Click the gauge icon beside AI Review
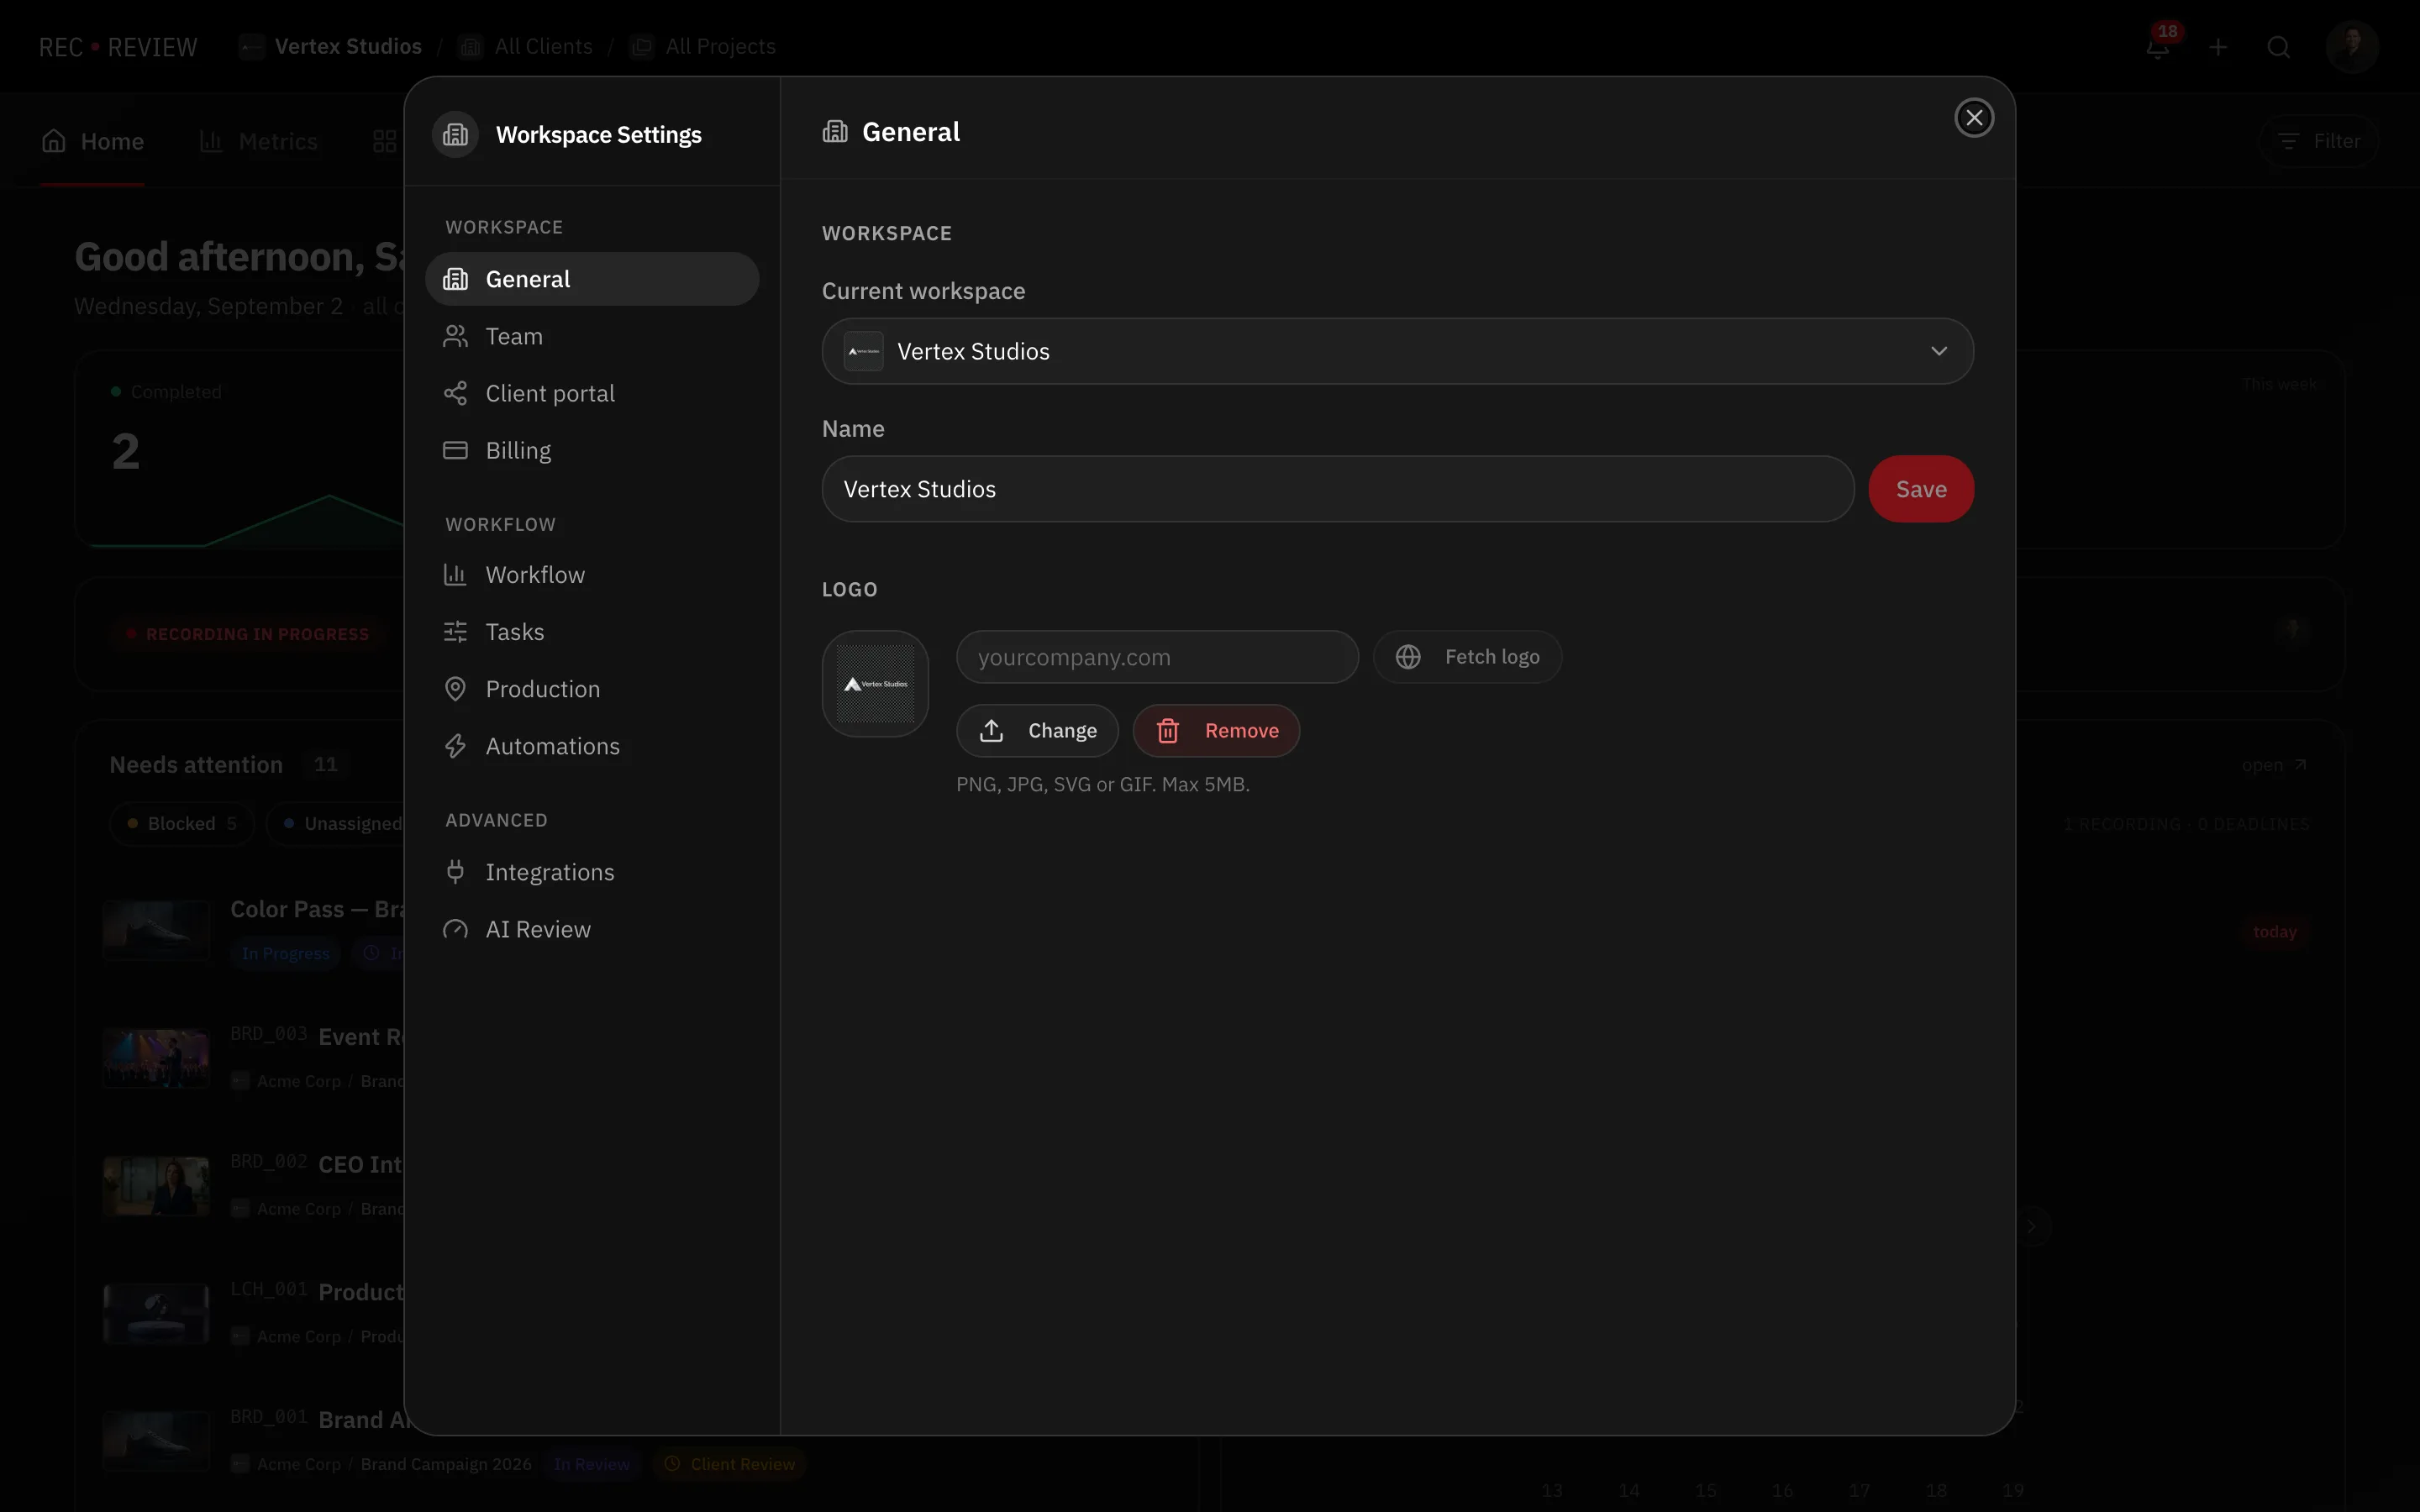Screen dimensions: 2420x1512 455,929
